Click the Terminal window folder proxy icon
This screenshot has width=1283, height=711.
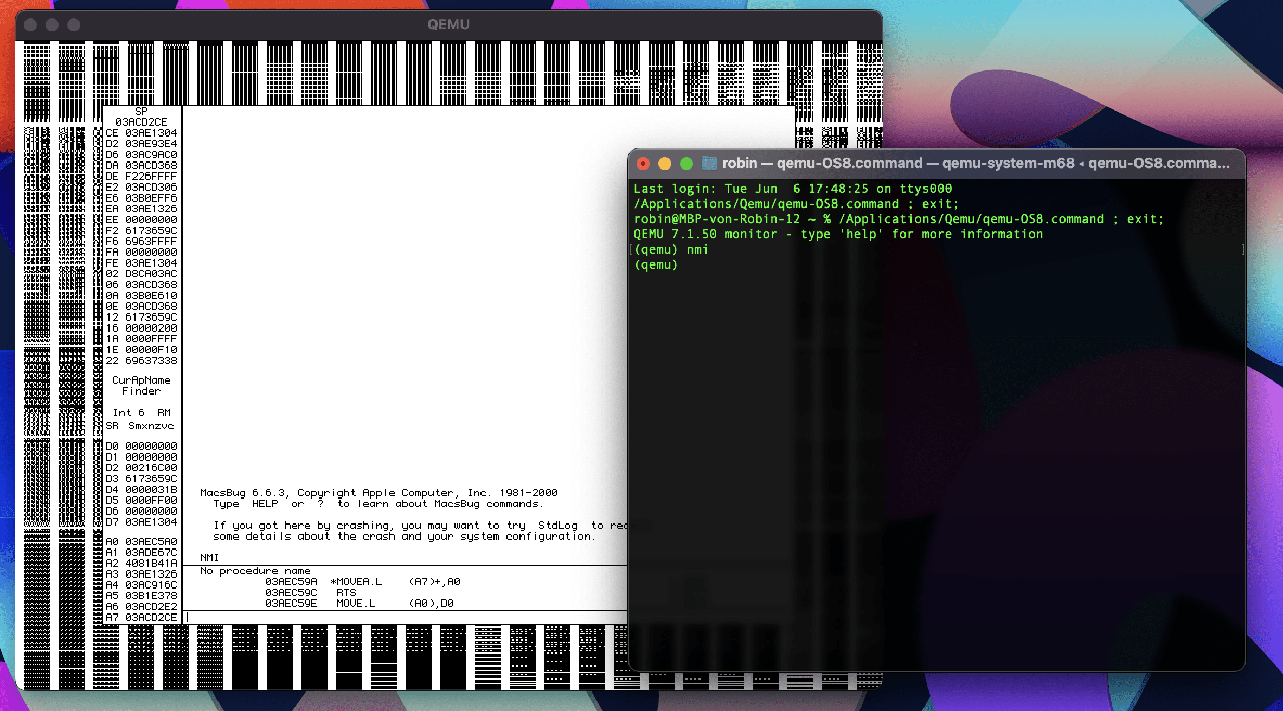pos(709,163)
